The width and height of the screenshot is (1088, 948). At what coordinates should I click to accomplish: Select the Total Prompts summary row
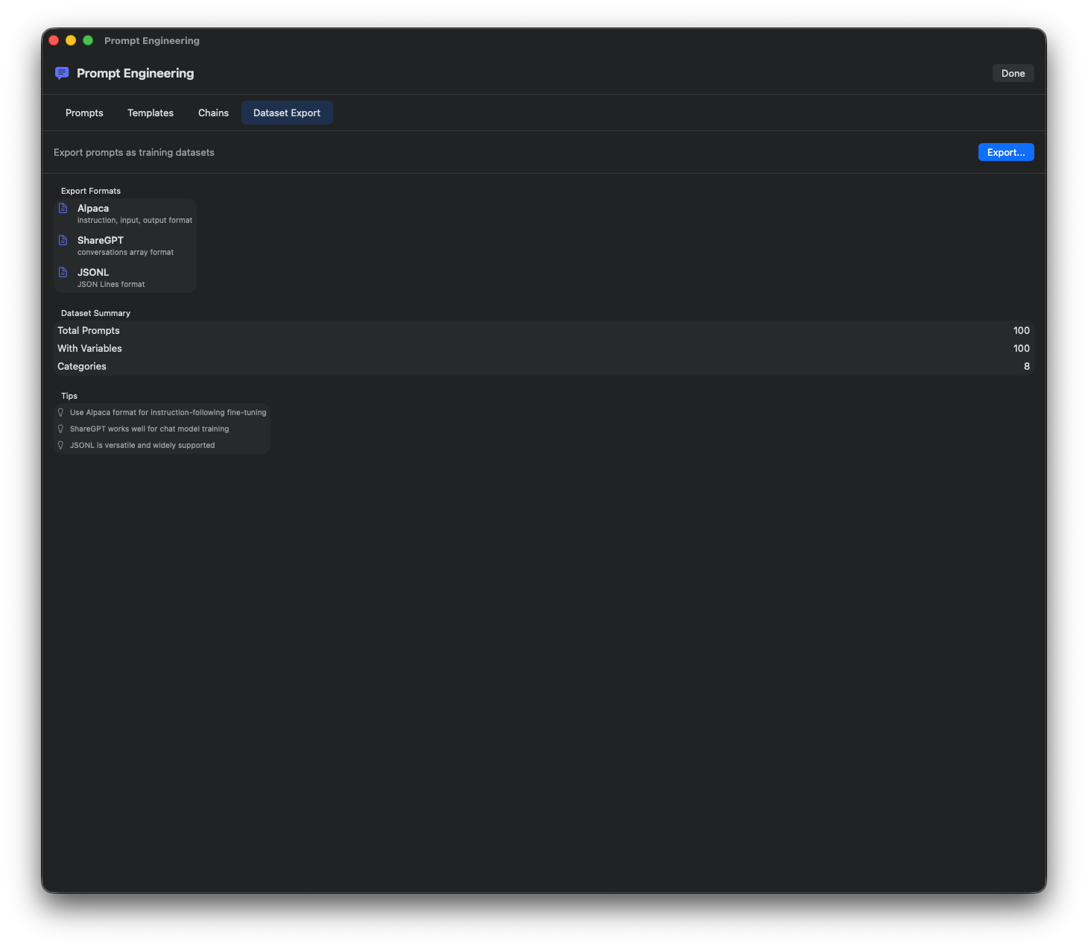[543, 331]
